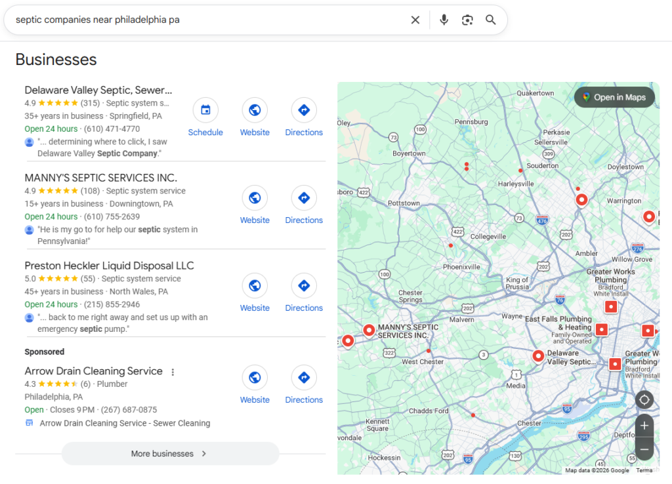The height and width of the screenshot is (484, 672).
Task: Open in Maps from the map overlay
Action: coord(614,96)
